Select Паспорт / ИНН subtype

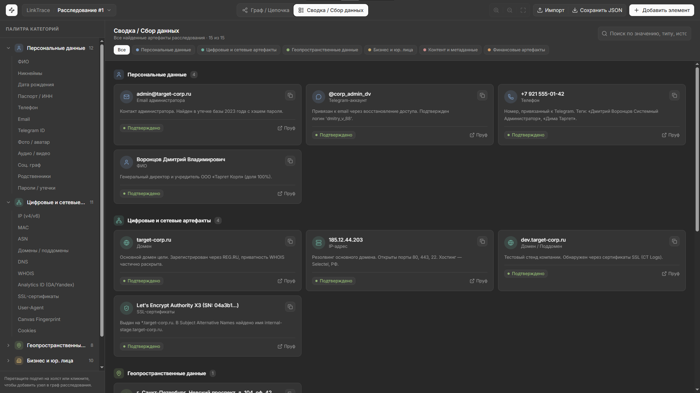coord(35,96)
